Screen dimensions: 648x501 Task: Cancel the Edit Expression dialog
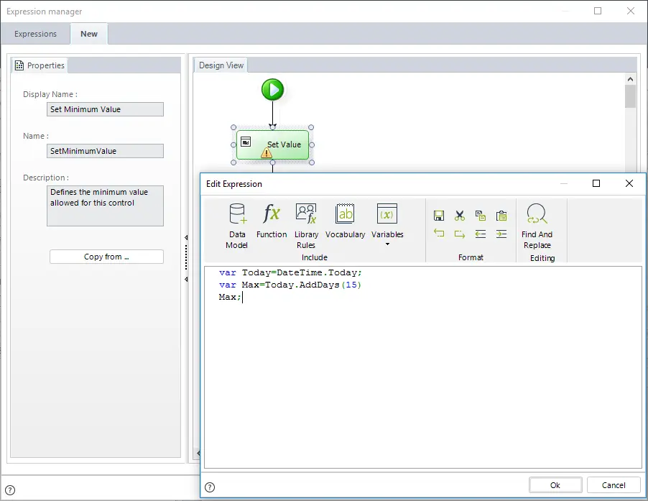(614, 485)
